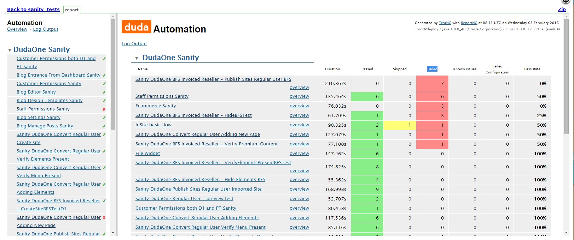Open Customer Permissions both D1 and PT Sanity in the table

tap(186, 208)
